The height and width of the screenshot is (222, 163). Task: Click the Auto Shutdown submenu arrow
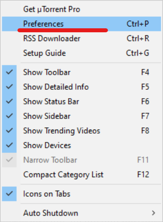click(x=154, y=213)
